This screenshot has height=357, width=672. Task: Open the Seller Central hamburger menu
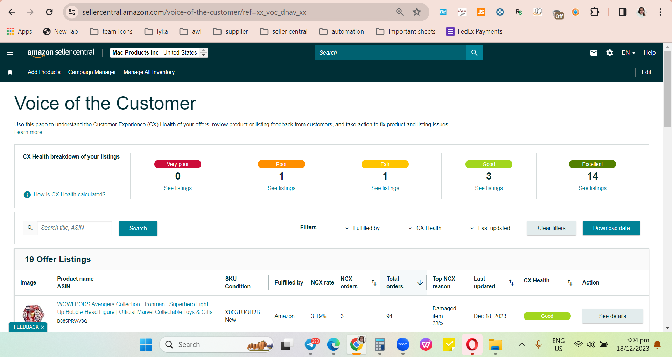coord(10,53)
